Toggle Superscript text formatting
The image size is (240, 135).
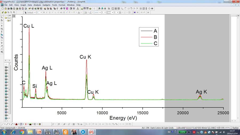coord(53,12)
